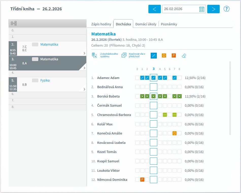
Task: Expand the 2nd lesson Matematika row arrow
Action: pos(84,53)
